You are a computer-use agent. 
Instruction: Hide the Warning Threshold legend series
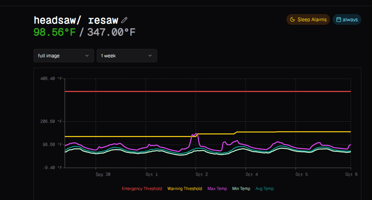(185, 189)
